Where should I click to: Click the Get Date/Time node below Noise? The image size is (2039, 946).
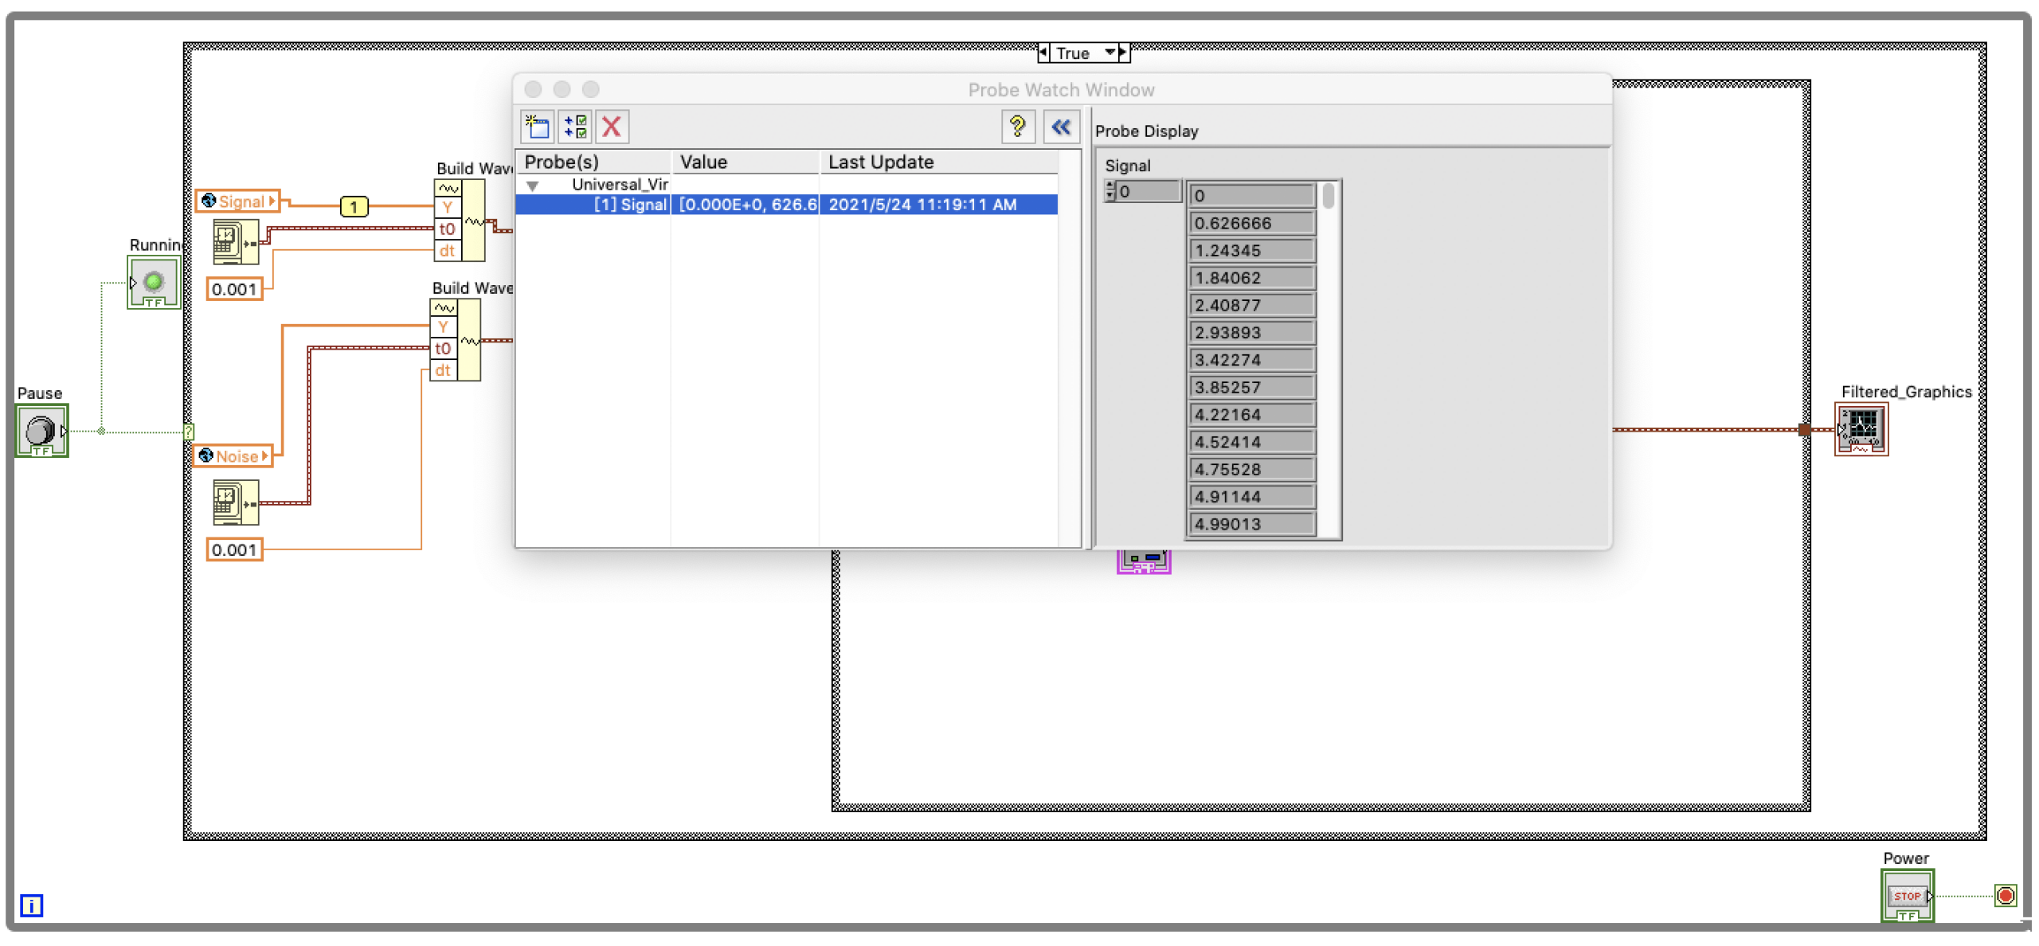click(x=235, y=503)
